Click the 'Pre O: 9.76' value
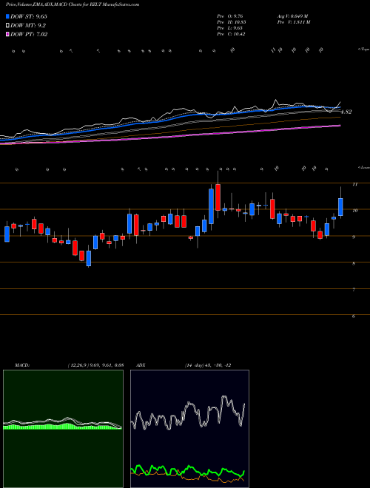370x488 pixels. pyautogui.click(x=229, y=16)
